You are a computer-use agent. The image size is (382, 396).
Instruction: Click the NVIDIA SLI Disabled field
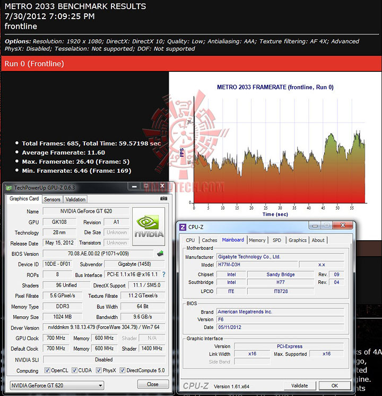coord(104,359)
